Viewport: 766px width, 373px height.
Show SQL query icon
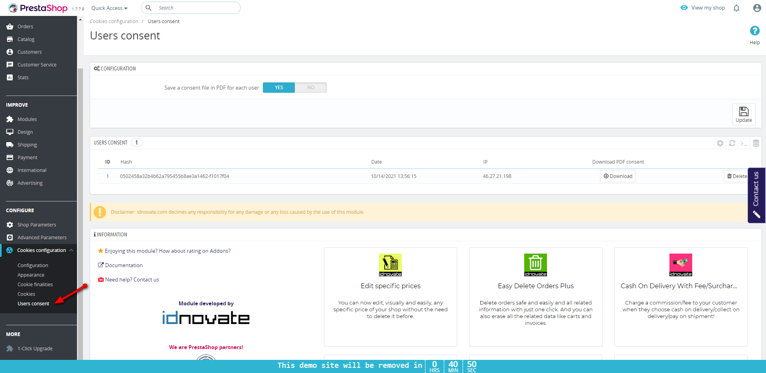[744, 143]
